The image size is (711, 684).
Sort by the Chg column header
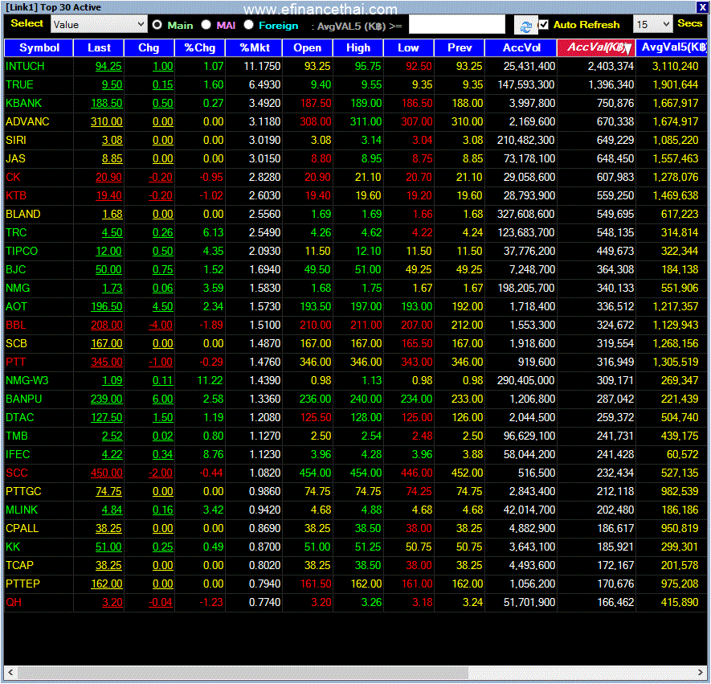pyautogui.click(x=149, y=47)
